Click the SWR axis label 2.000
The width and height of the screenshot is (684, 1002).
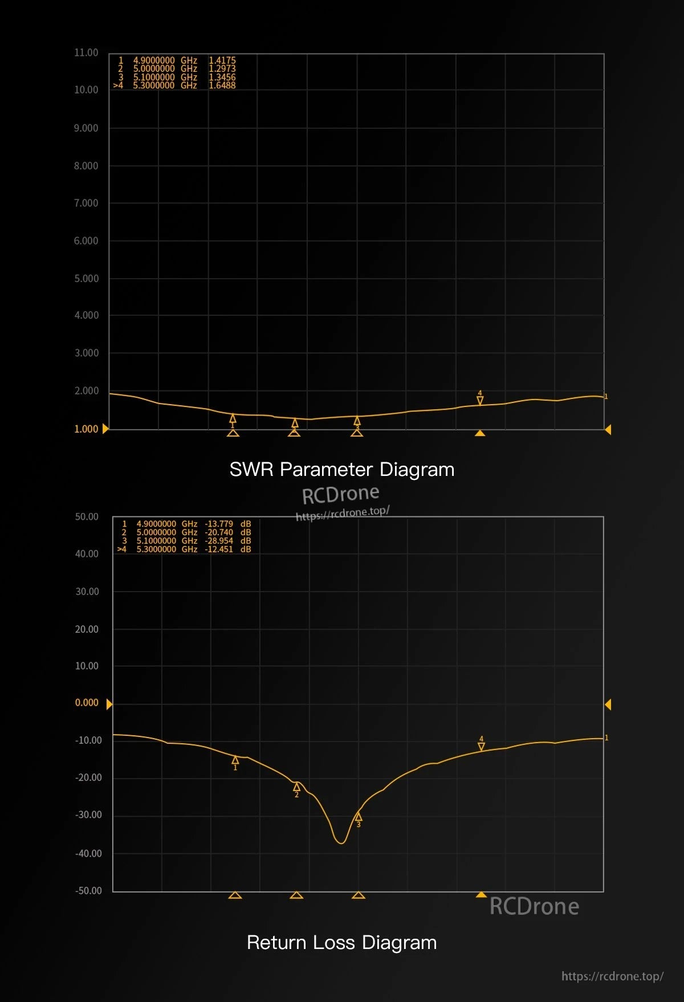pyautogui.click(x=87, y=391)
